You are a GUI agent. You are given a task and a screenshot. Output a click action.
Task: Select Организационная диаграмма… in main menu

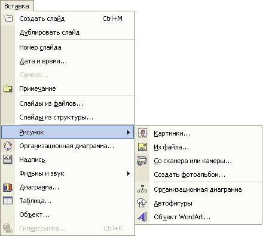point(68,146)
